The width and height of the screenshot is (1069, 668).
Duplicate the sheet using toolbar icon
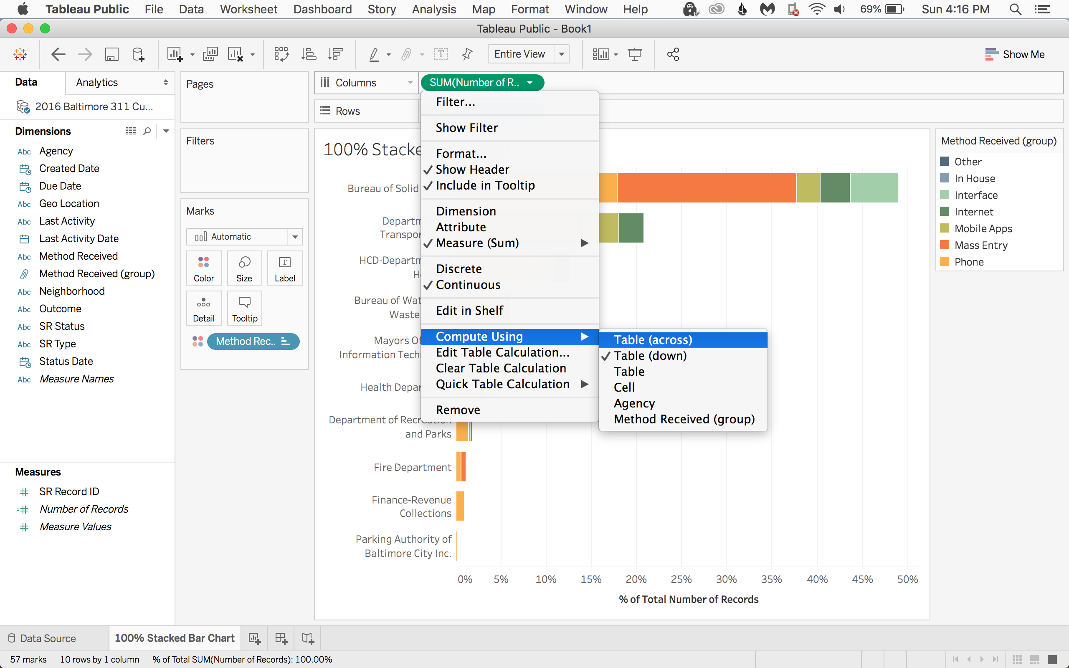(x=210, y=54)
